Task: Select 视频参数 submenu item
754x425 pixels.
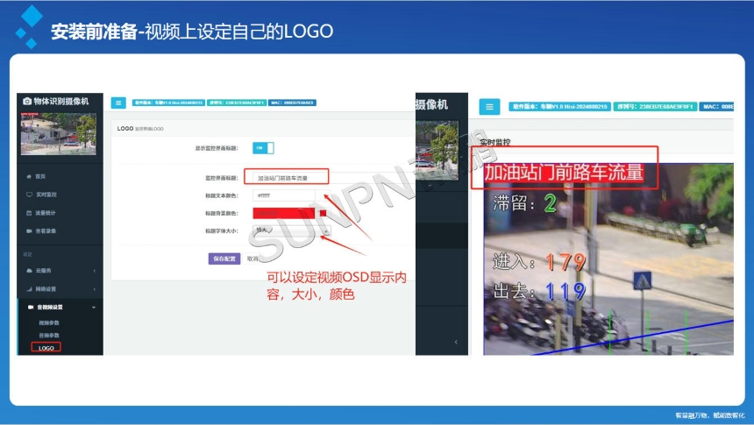Action: 49,323
